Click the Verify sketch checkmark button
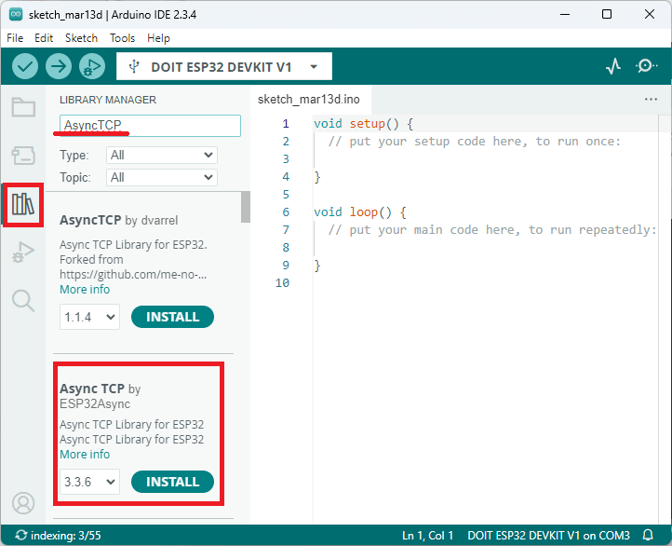672x546 pixels. click(25, 66)
